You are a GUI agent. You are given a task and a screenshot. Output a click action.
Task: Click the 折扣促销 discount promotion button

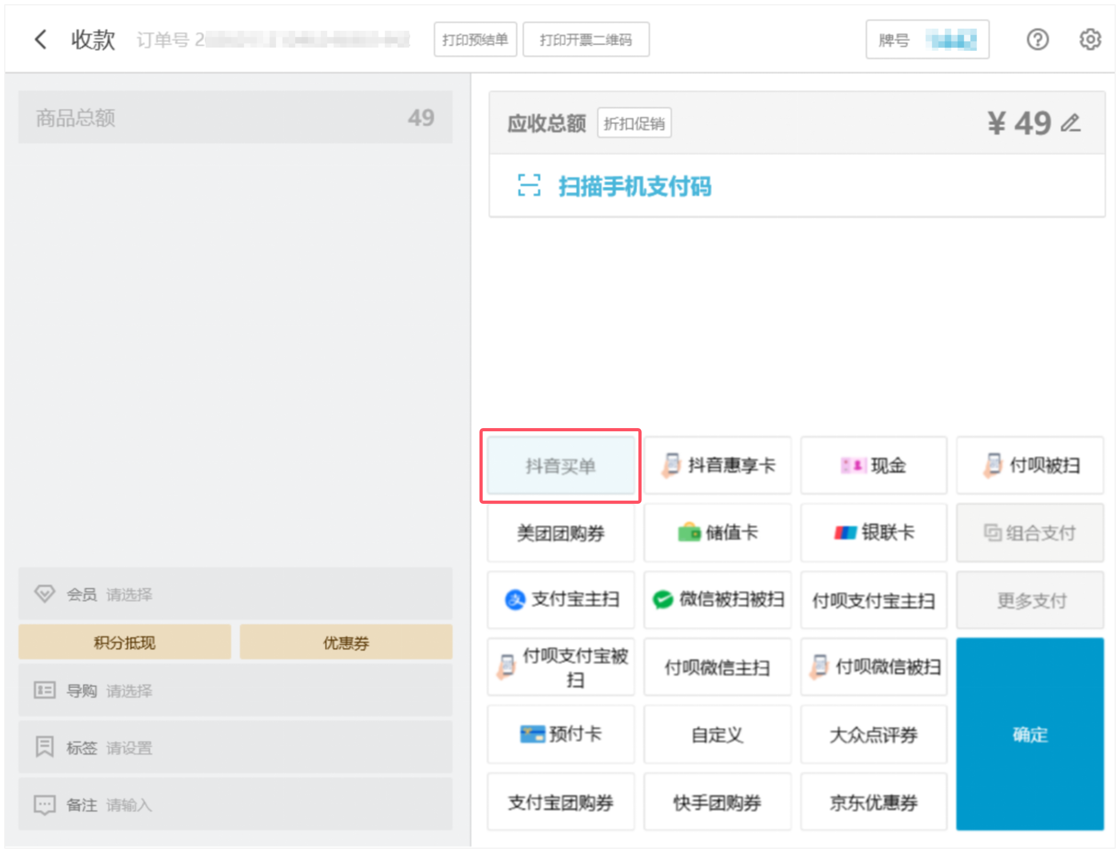(634, 123)
